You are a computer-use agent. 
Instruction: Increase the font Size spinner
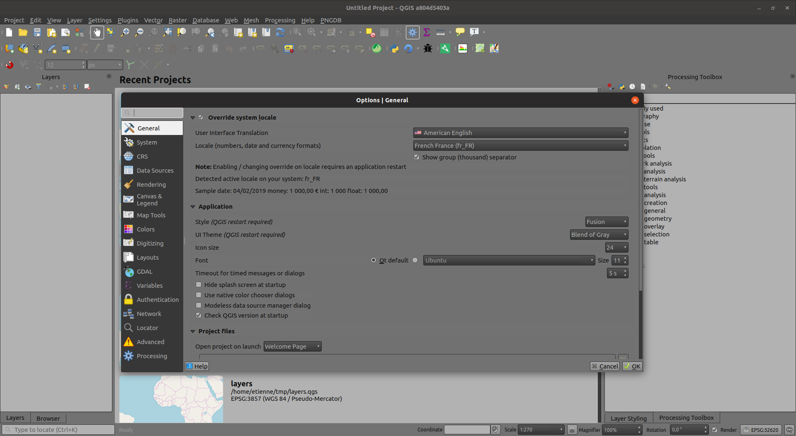(x=625, y=258)
